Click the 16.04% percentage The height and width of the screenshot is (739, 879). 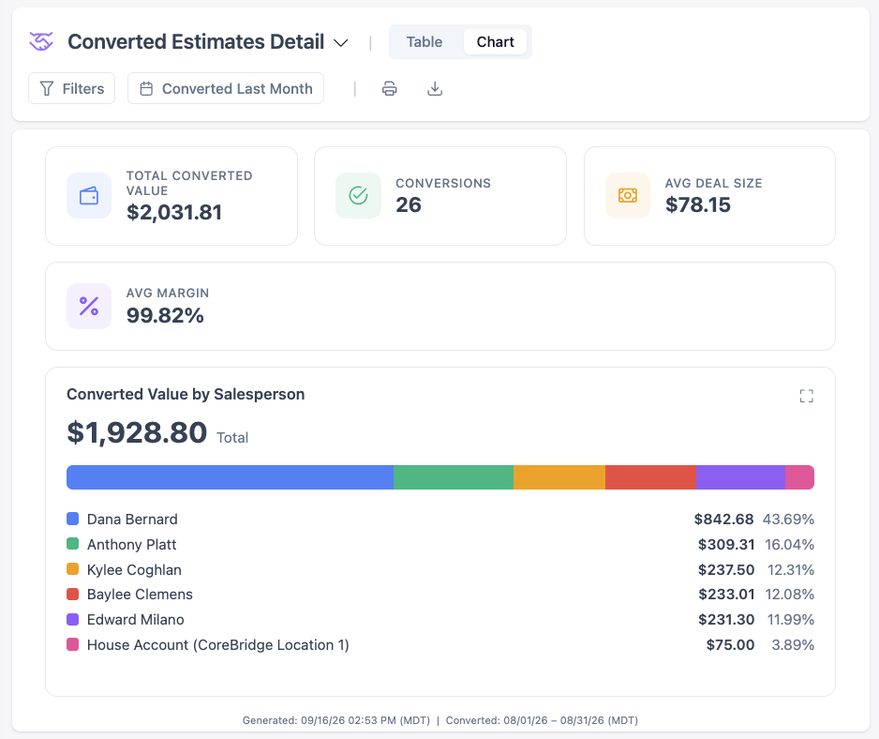coord(789,544)
